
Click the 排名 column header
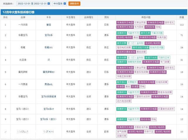[x=5, y=17]
